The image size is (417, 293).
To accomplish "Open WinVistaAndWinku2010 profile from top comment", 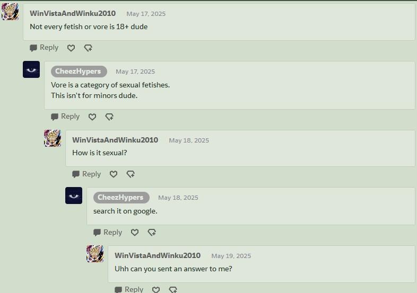I will 73,13.
